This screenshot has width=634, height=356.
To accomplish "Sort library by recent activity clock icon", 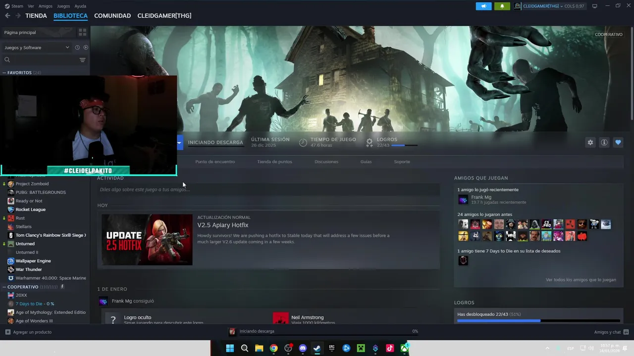I will [x=77, y=47].
